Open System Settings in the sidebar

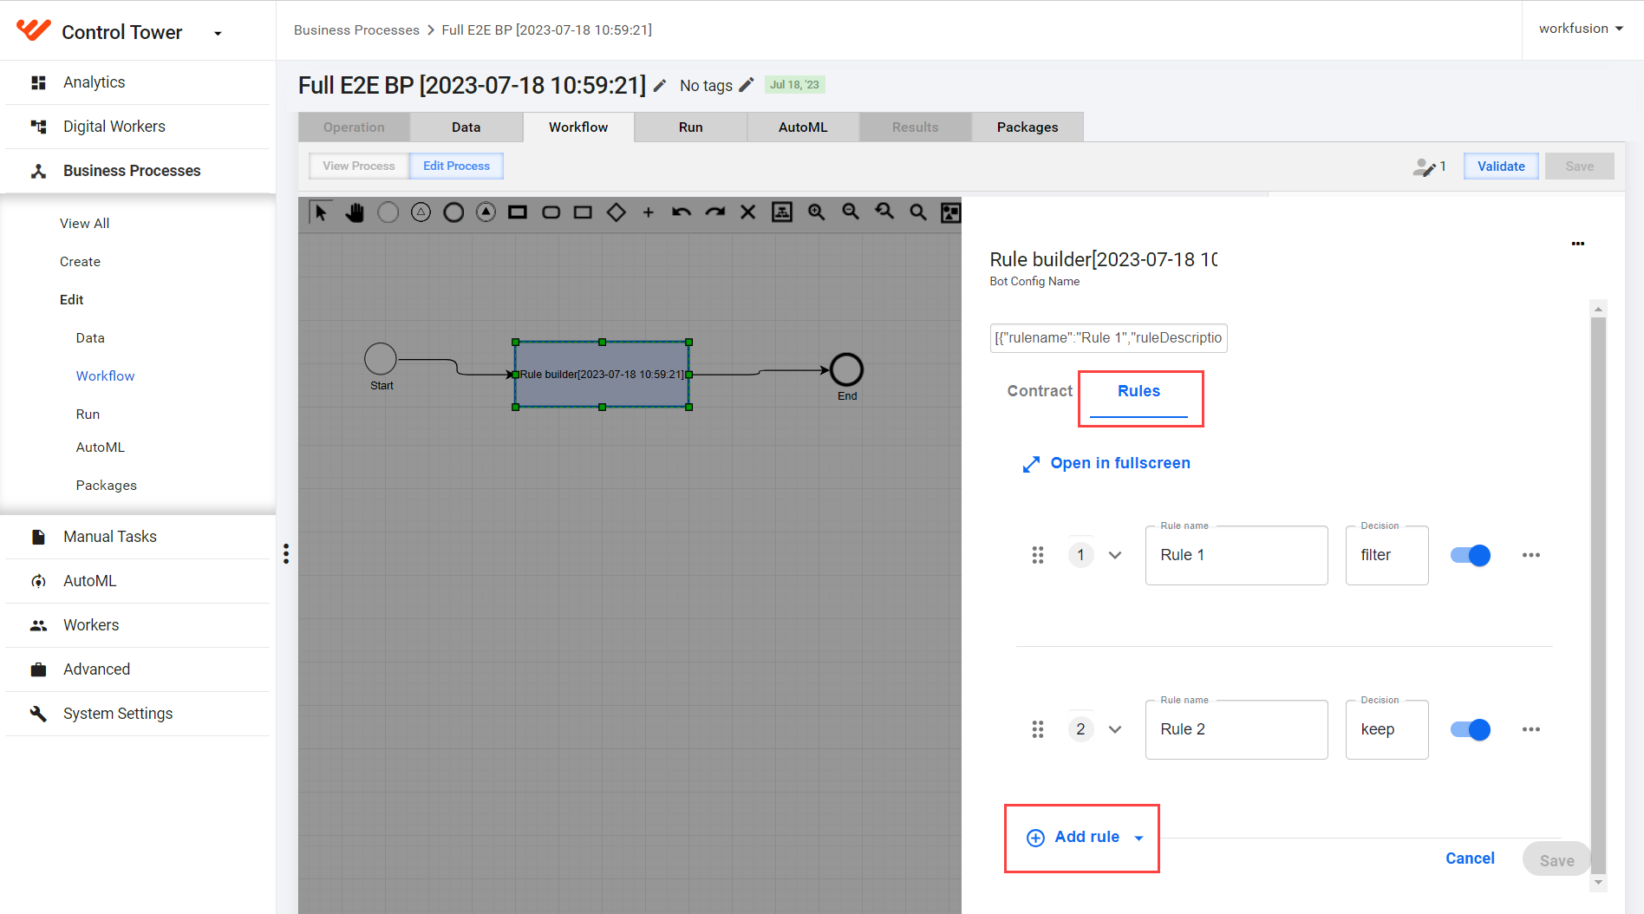click(118, 714)
